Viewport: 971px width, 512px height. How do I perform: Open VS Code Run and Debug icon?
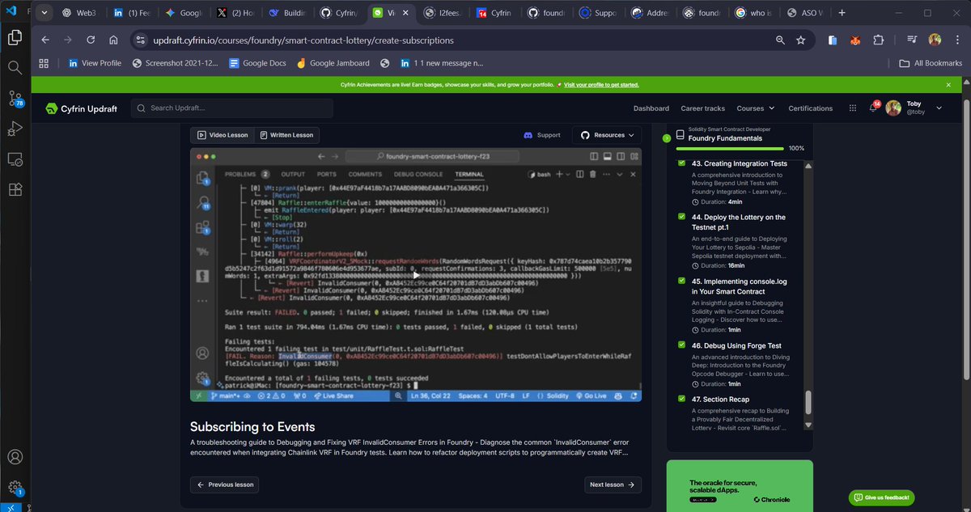[x=15, y=129]
